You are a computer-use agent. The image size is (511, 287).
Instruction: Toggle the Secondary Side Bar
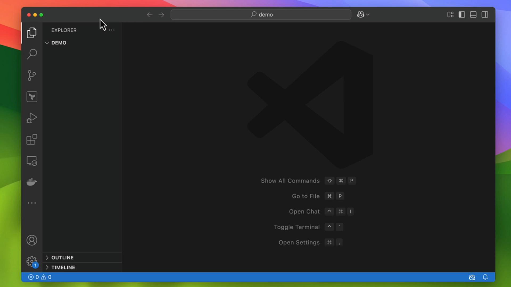(x=485, y=15)
